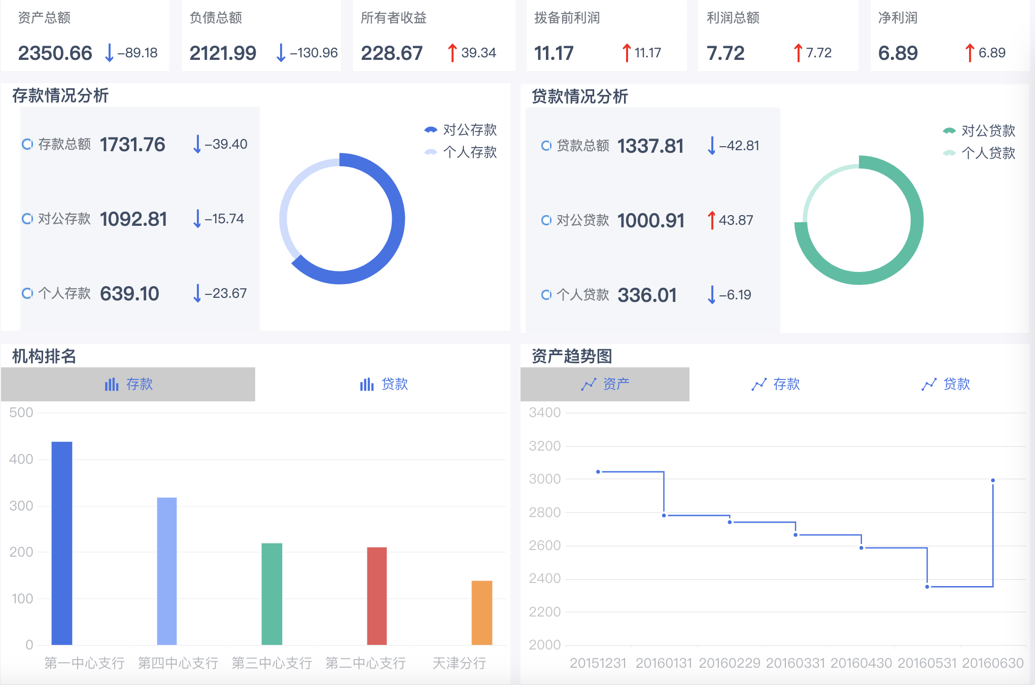This screenshot has width=1035, height=685.
Task: Toggle the 对公存款 legend item
Action: coord(461,130)
